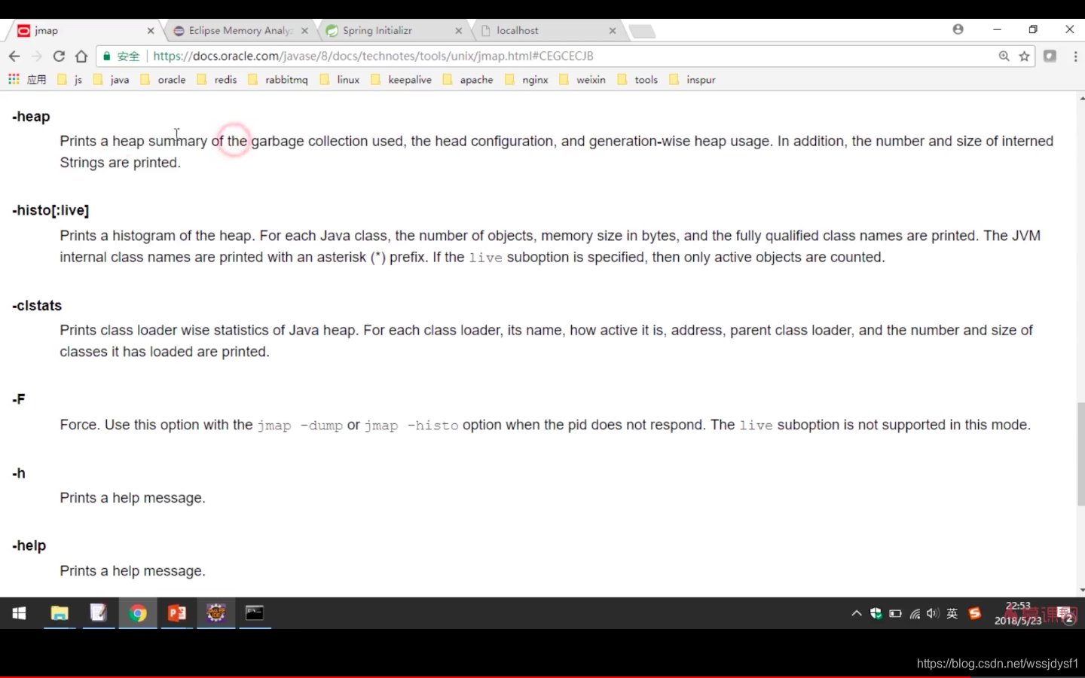Image resolution: width=1085 pixels, height=678 pixels.
Task: Click the scrollbar up arrow
Action: coord(1080,98)
